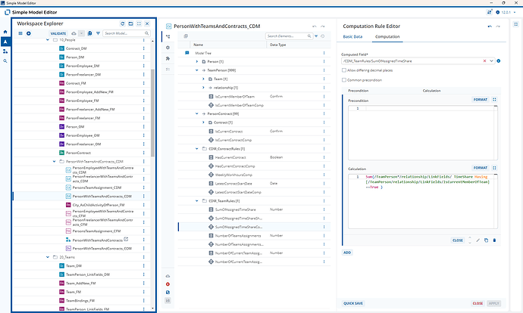Open the Home icon in left sidebar
This screenshot has height=313, width=523.
[5, 32]
